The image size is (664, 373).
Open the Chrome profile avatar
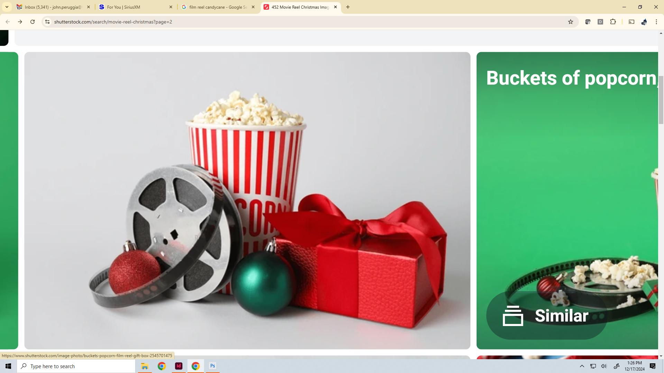click(644, 22)
